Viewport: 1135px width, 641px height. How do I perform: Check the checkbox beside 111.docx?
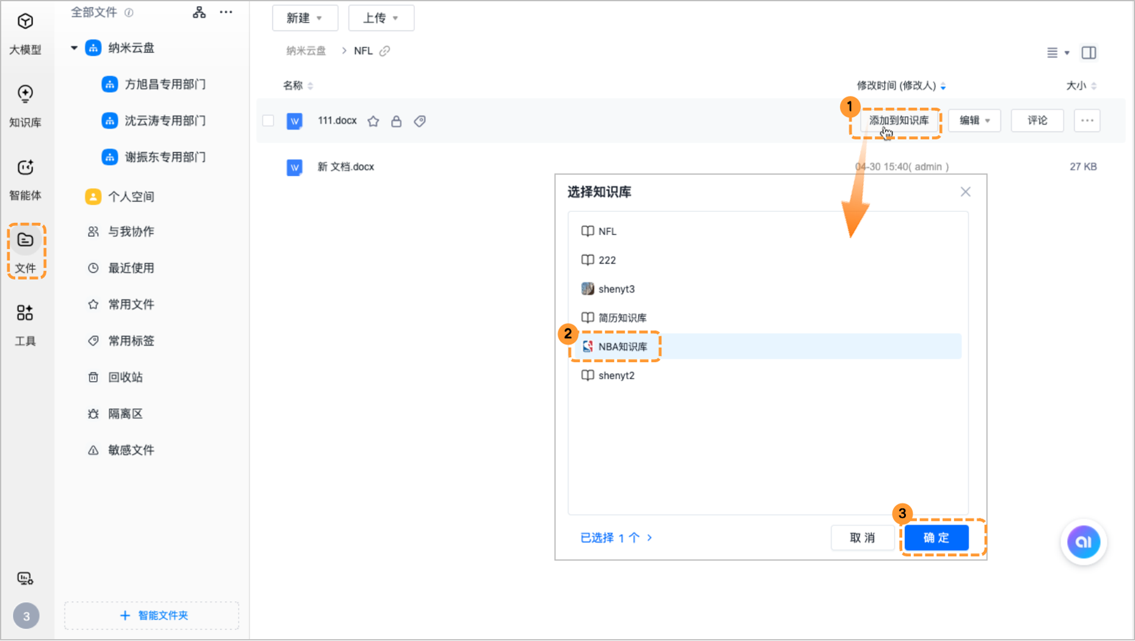(268, 121)
